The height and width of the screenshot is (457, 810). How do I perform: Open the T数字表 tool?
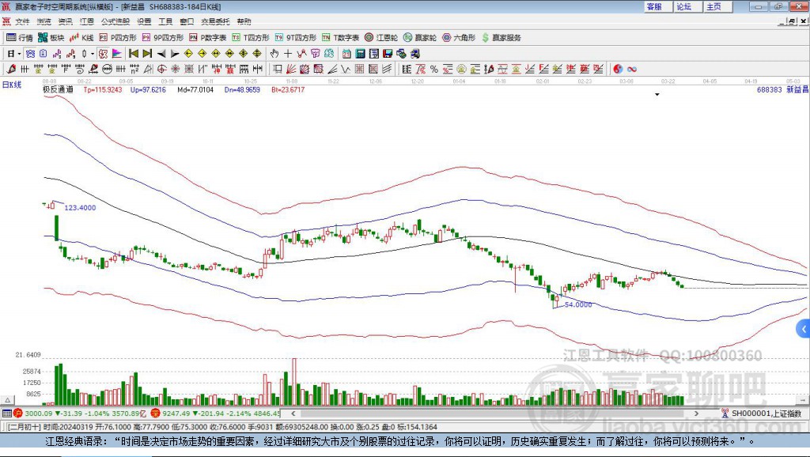340,38
